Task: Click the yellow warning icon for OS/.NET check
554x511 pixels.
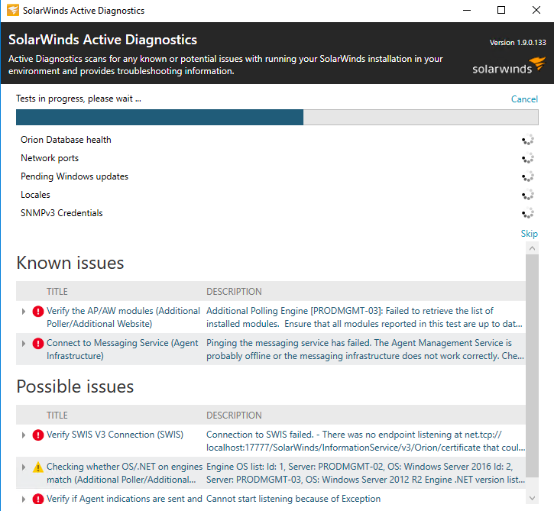Action: tap(37, 467)
